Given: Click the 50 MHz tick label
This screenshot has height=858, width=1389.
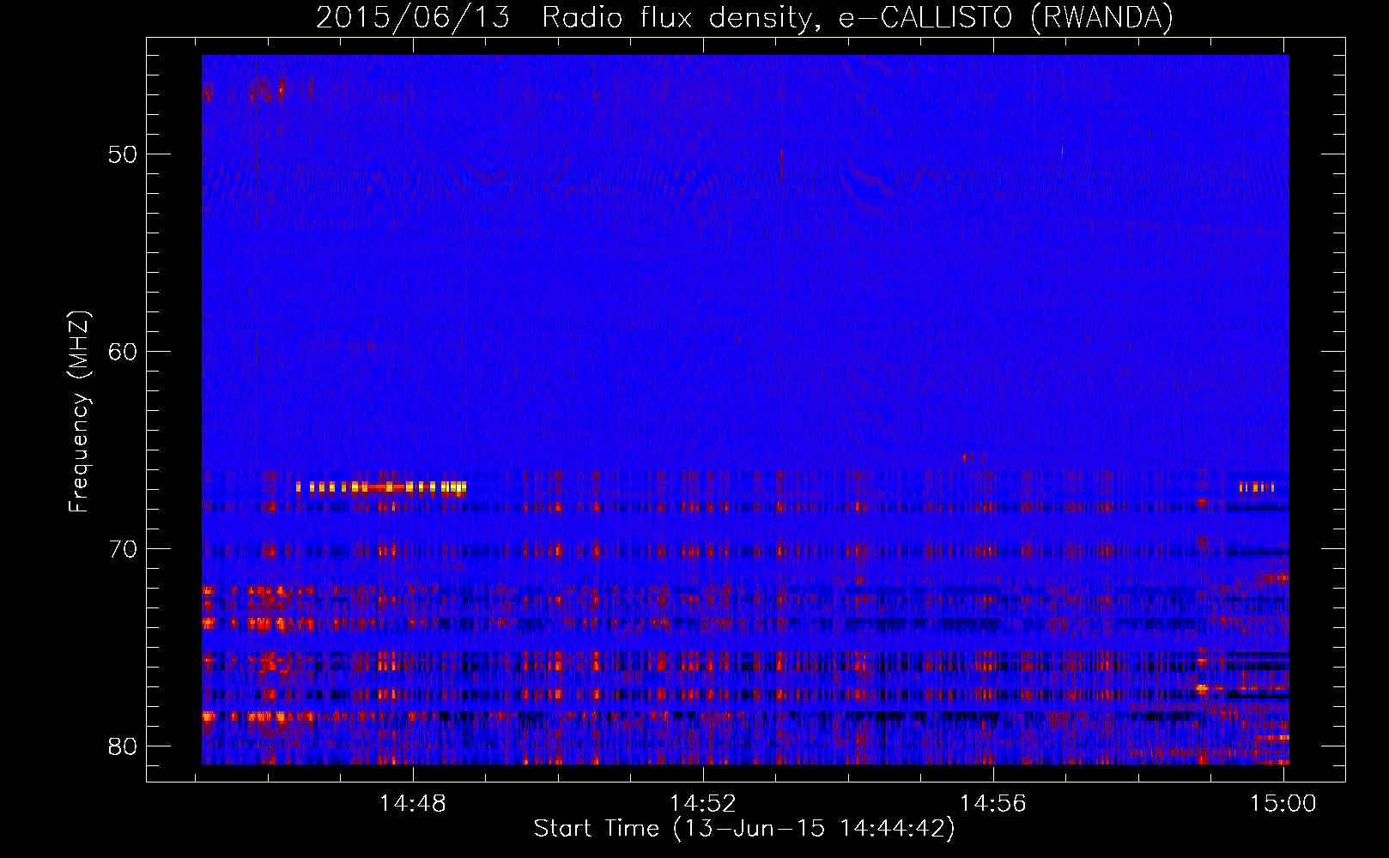Looking at the screenshot, I should click(123, 154).
